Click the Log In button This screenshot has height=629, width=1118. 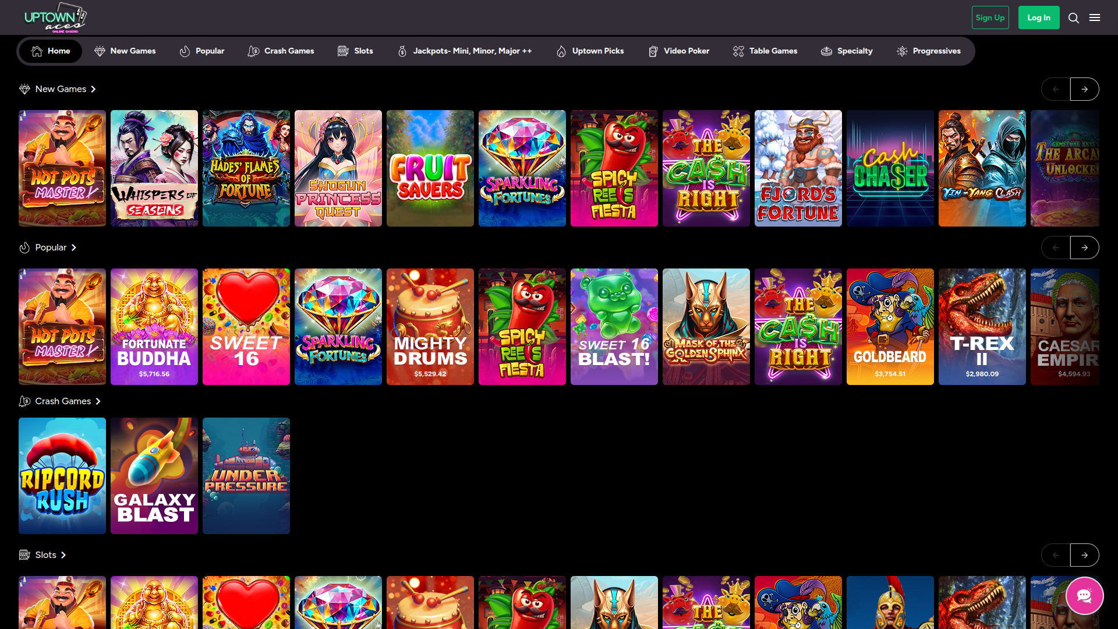[x=1039, y=17]
